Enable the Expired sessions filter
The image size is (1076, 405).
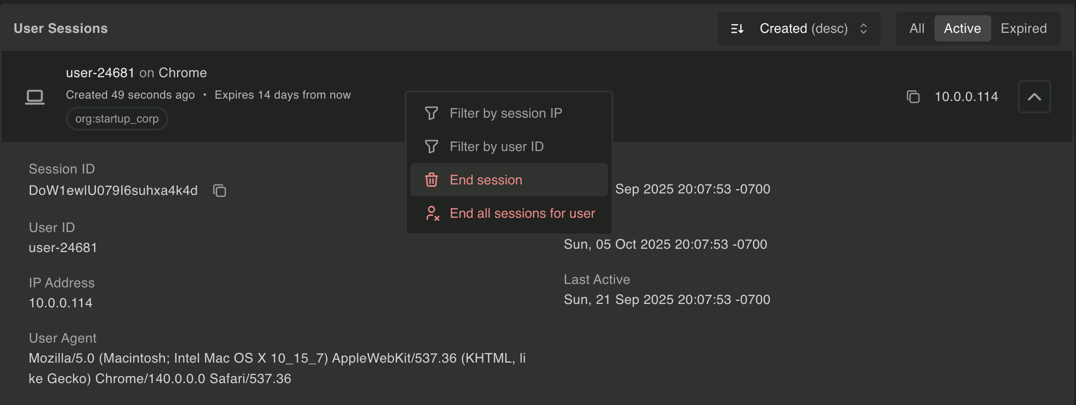coord(1024,28)
